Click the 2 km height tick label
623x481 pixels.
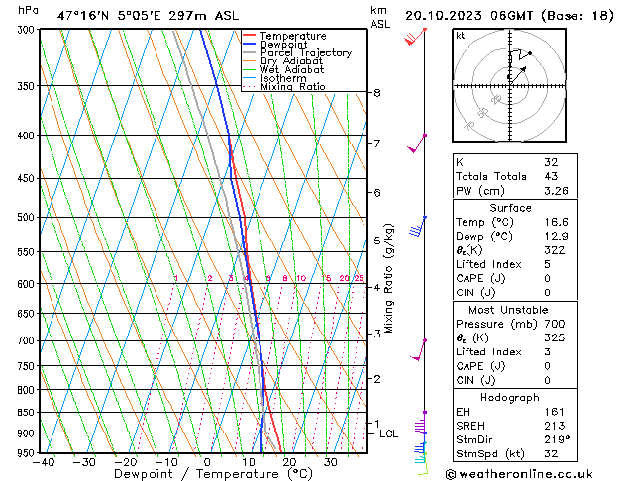(x=376, y=379)
